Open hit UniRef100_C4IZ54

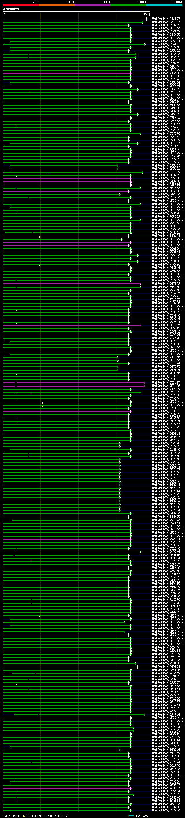tap(166, 421)
